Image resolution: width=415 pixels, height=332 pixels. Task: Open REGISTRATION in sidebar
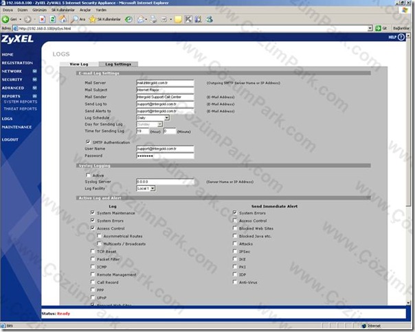[17, 63]
